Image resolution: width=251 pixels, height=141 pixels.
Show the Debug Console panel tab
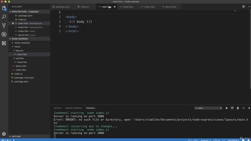73,108
